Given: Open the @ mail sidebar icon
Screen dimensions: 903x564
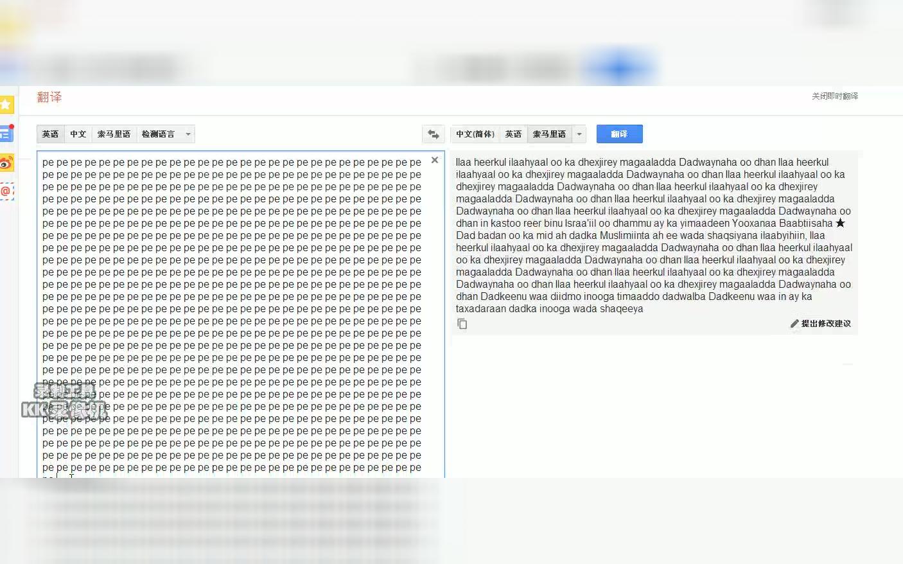Looking at the screenshot, I should (x=6, y=191).
